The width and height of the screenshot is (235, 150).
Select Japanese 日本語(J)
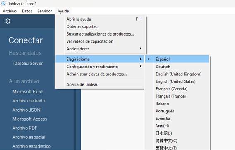(x=177, y=133)
